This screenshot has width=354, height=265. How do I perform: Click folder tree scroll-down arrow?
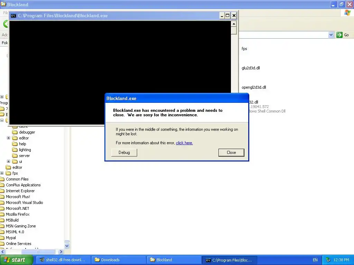(67, 246)
